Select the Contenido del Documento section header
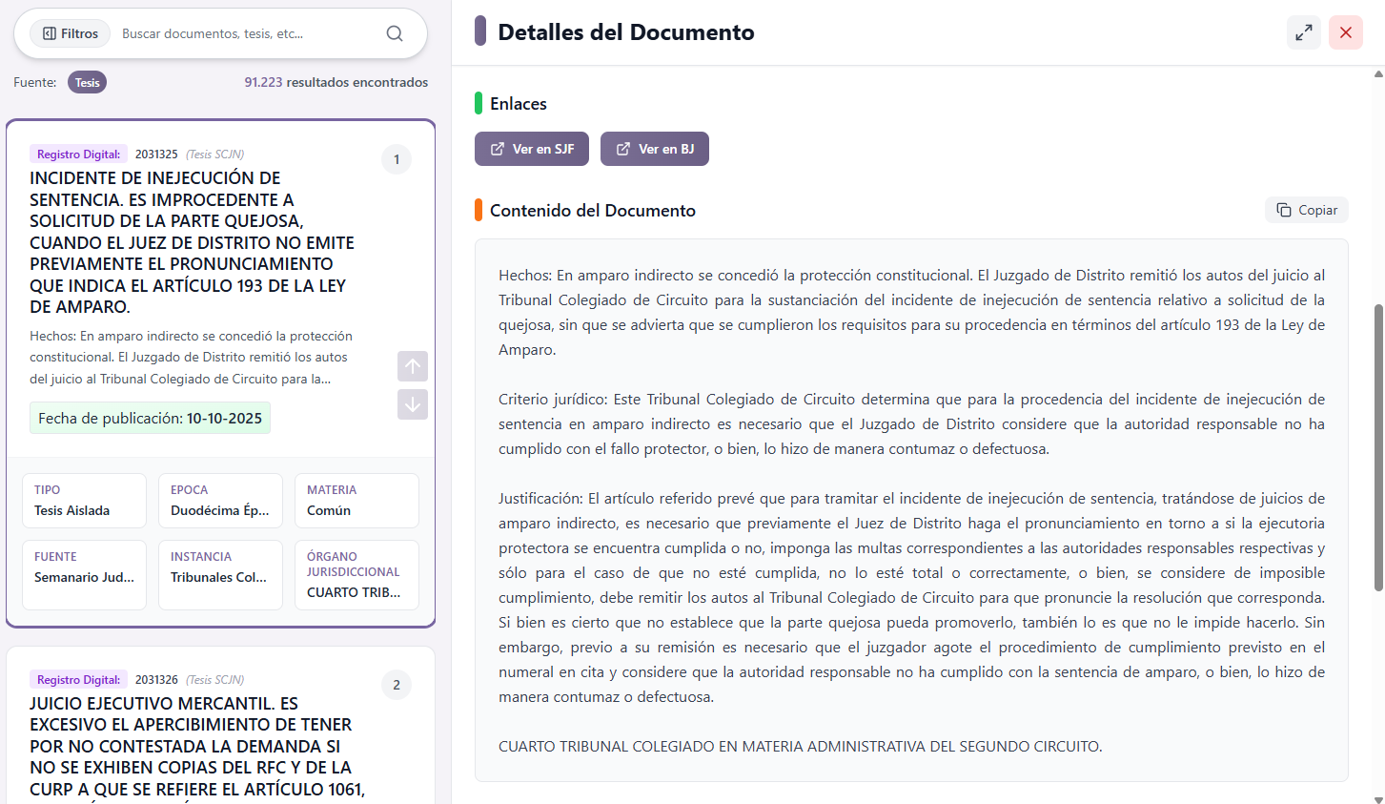1385x804 pixels. [592, 210]
